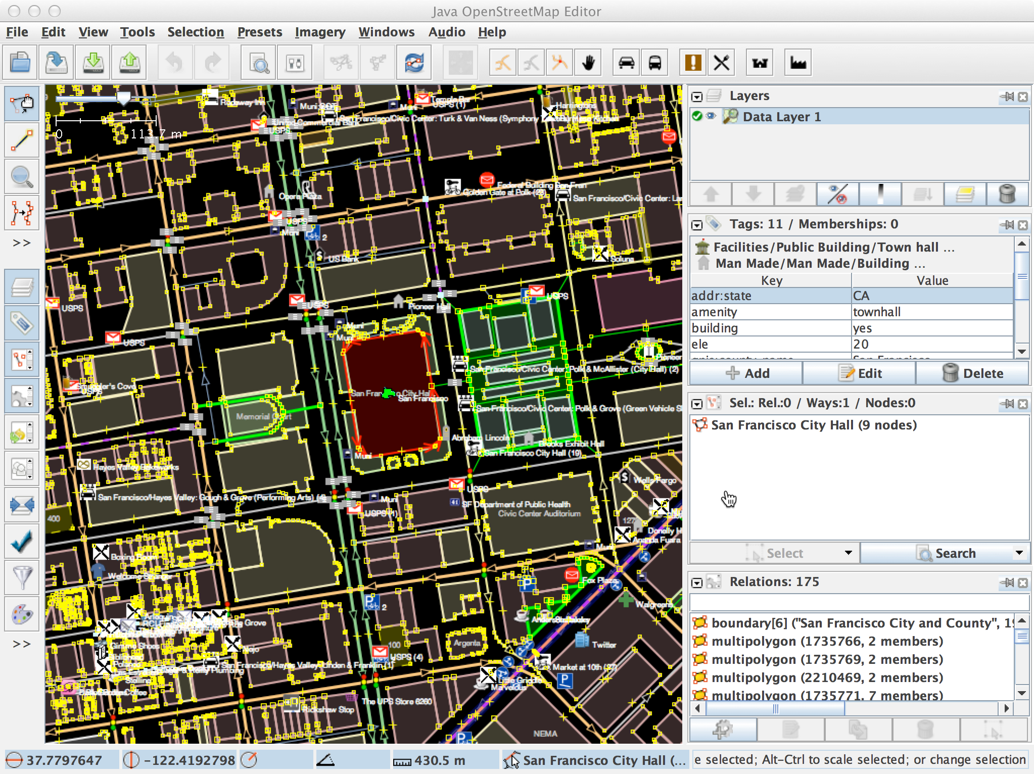This screenshot has height=774, width=1034.
Task: Open the Presets menu
Action: point(260,32)
